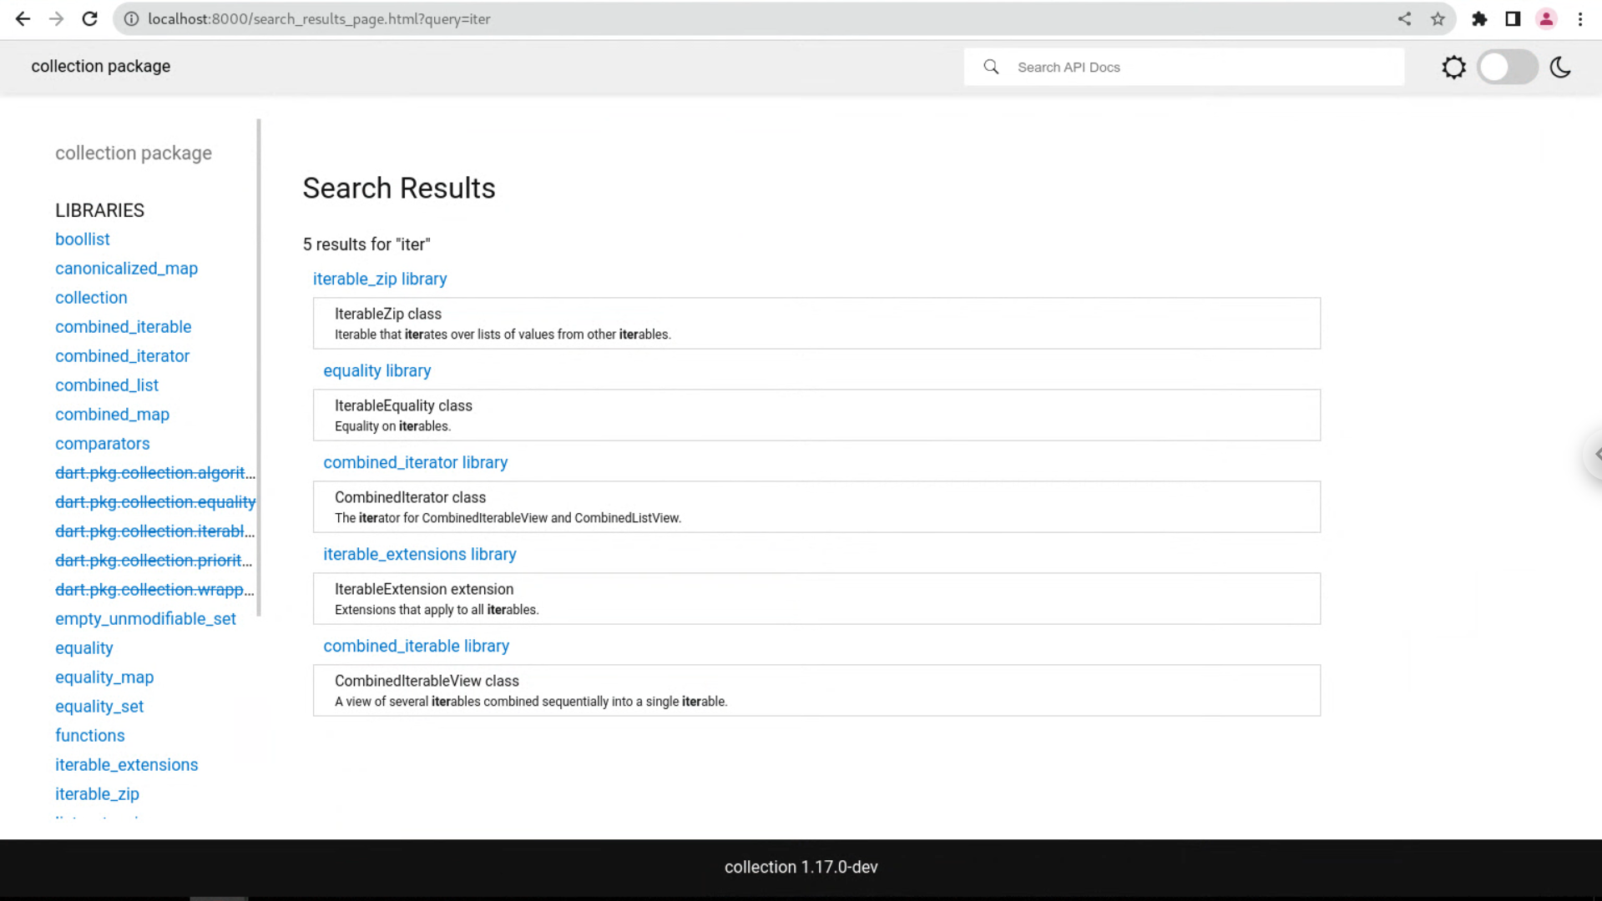Screen dimensions: 1602x901
Task: Click the collection package header title
Action: pyautogui.click(x=100, y=66)
